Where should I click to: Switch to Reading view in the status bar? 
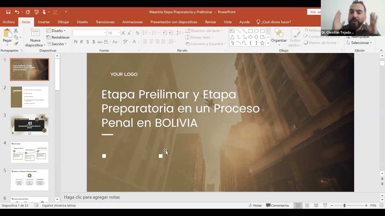tap(316, 205)
